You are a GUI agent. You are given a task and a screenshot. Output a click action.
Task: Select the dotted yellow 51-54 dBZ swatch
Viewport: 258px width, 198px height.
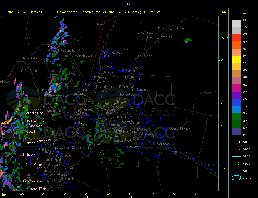pos(236,59)
